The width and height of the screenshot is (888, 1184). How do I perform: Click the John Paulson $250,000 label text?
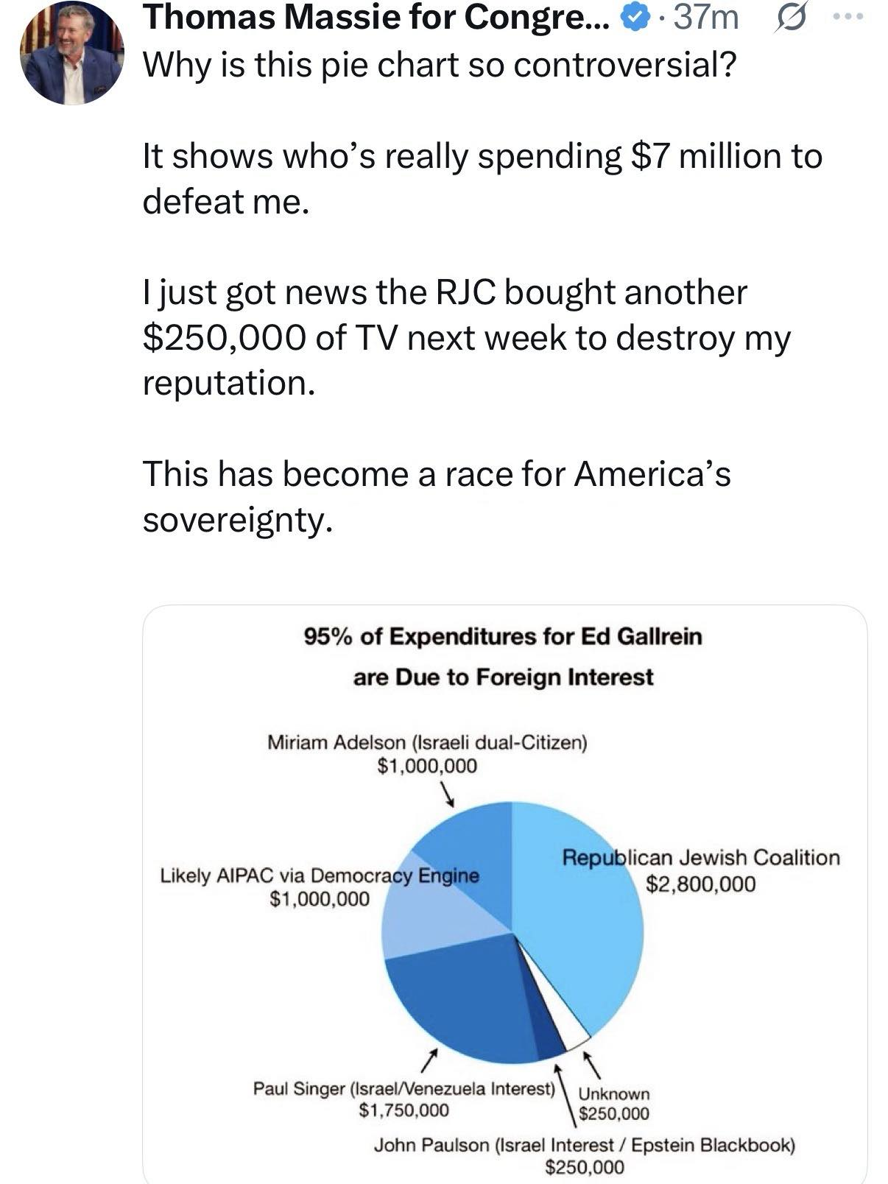tap(585, 1155)
